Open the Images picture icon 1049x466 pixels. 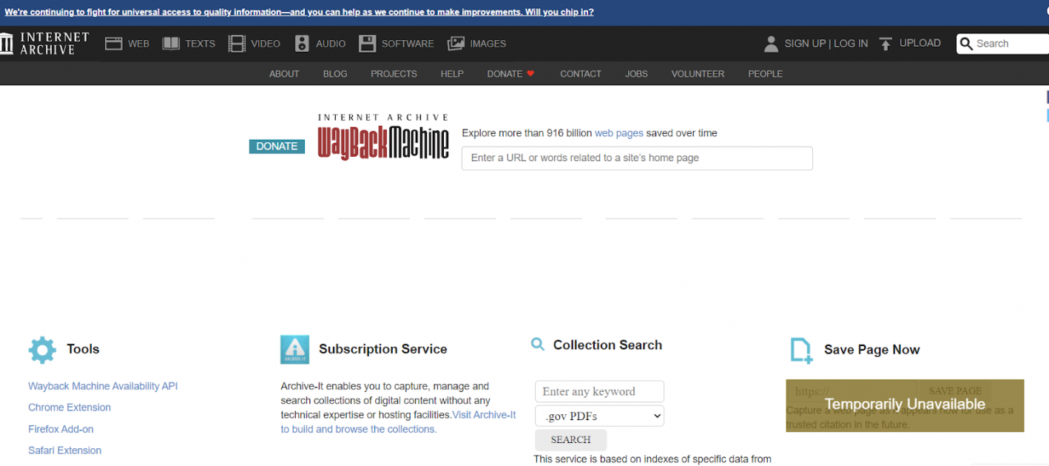coord(456,44)
